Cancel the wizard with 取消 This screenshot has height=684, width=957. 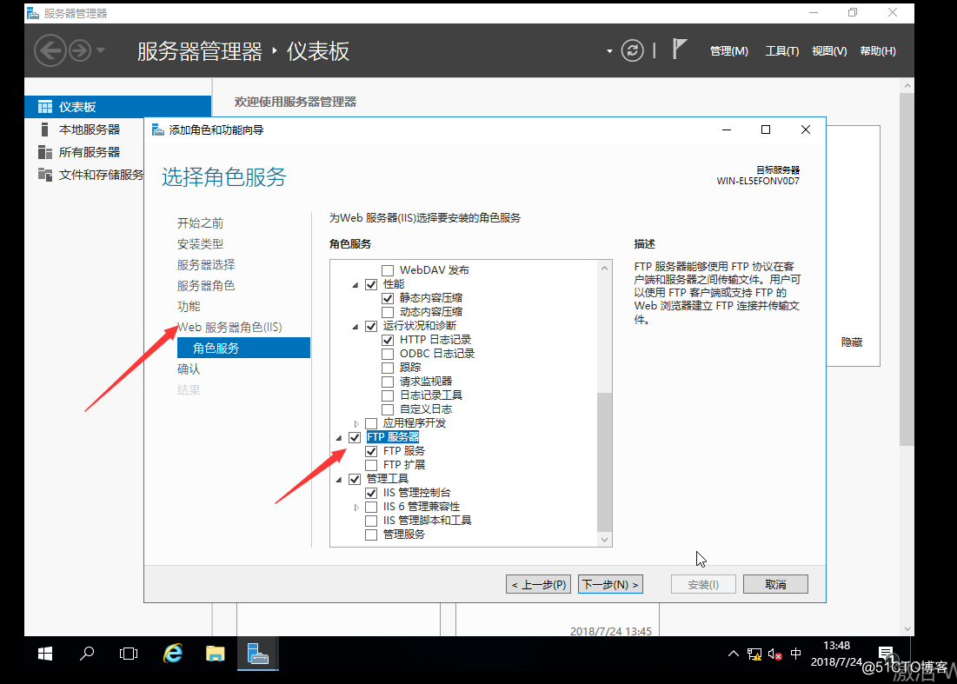(x=775, y=585)
